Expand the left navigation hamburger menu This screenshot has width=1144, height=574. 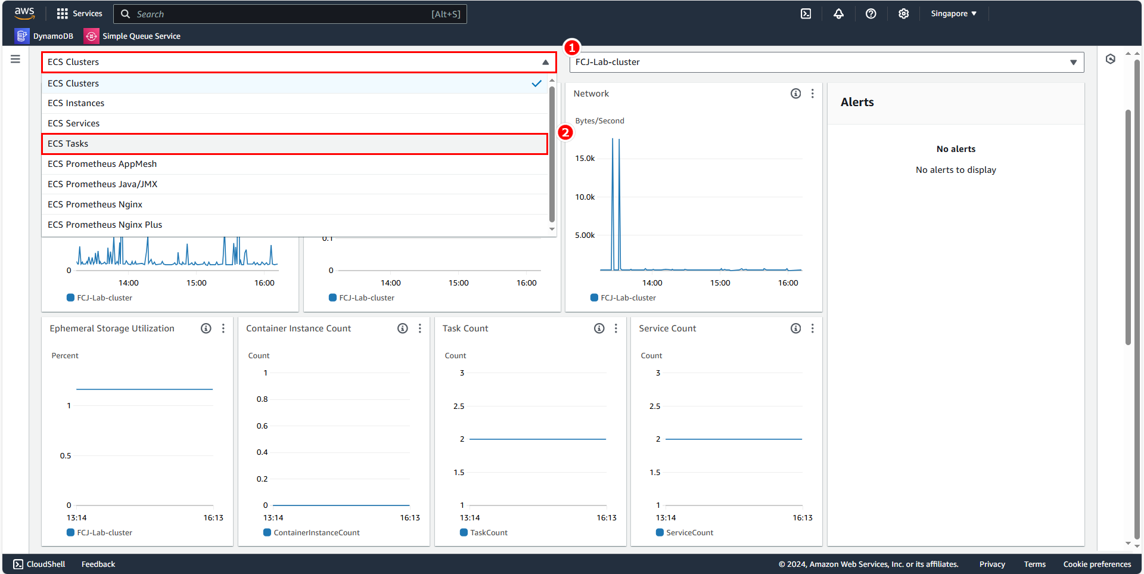[15, 59]
